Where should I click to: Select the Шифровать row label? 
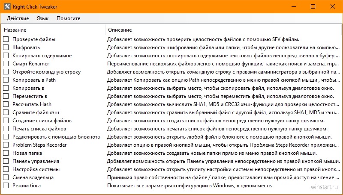click(26, 47)
